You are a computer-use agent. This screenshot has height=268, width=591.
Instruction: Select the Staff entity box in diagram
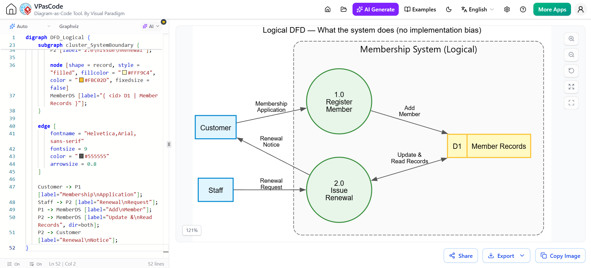pyautogui.click(x=216, y=190)
